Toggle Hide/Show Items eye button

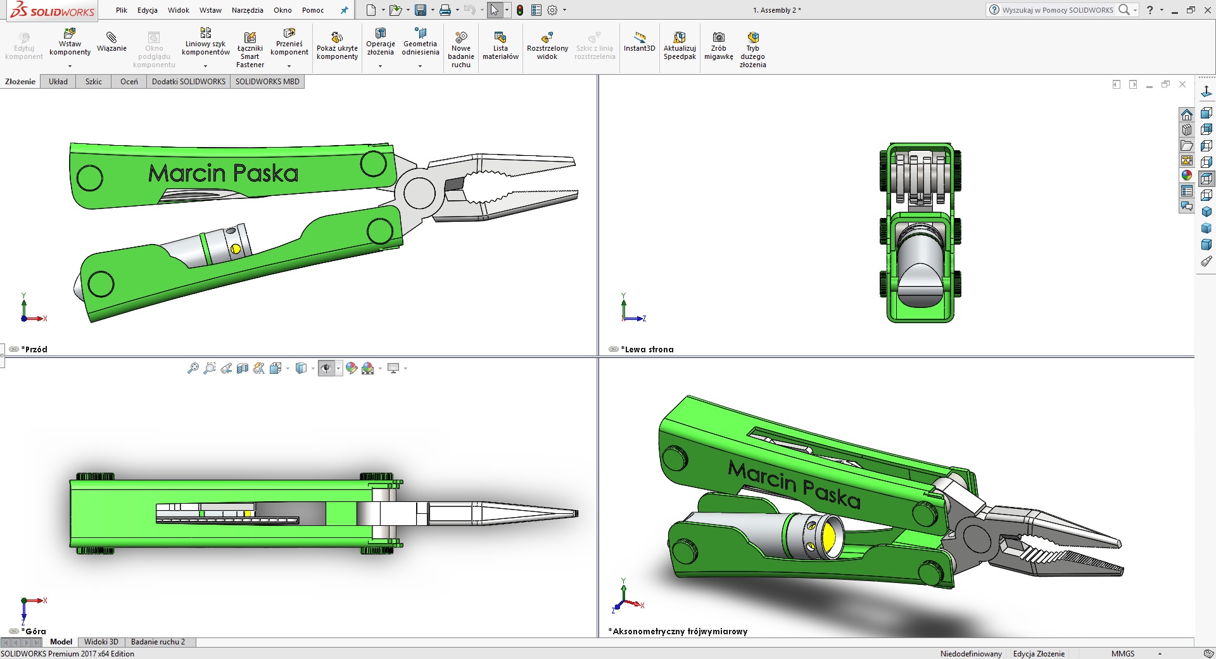click(326, 368)
